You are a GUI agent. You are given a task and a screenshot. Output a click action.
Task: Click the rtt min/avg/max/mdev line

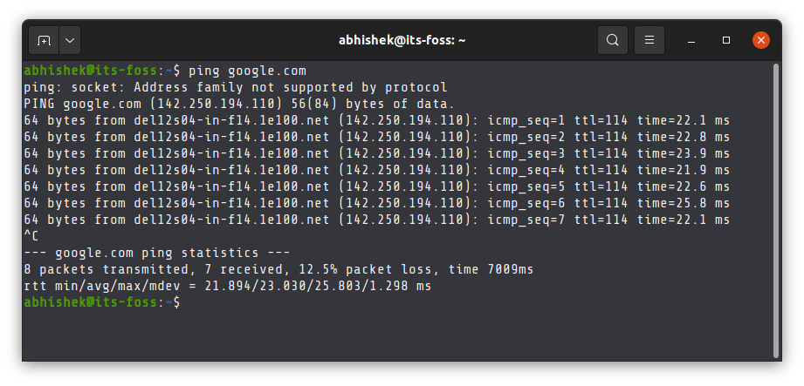point(228,286)
